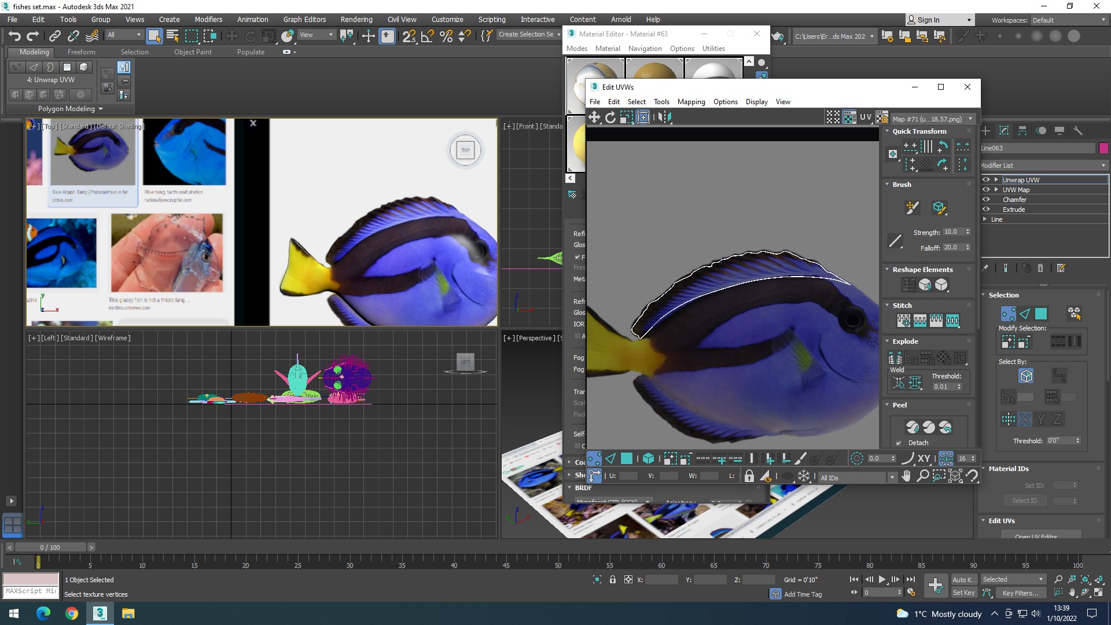Click the Paint Move Brush icon
The image size is (1111, 625).
[913, 207]
